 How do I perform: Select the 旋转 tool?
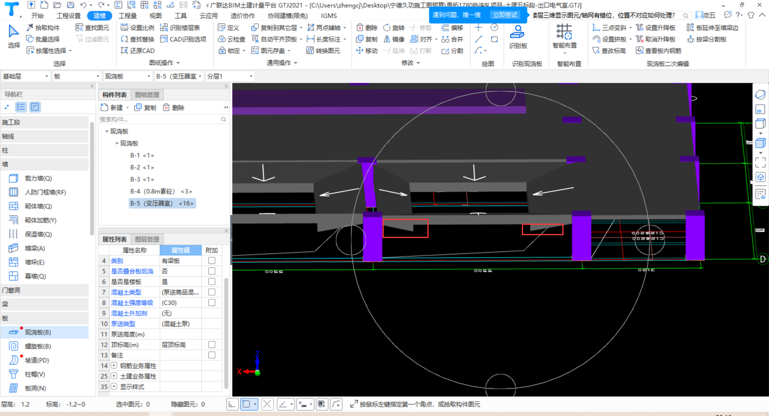394,28
